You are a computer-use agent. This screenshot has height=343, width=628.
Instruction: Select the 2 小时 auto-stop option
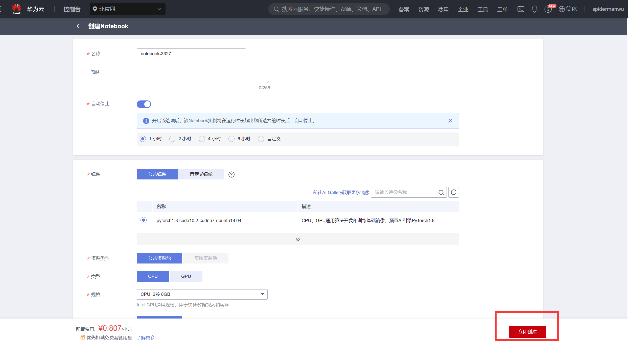click(172, 139)
